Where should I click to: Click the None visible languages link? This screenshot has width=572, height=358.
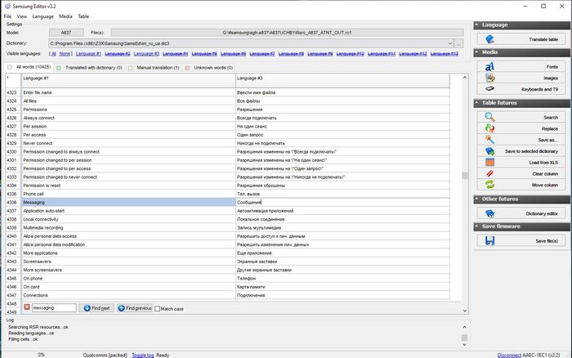[x=65, y=54]
